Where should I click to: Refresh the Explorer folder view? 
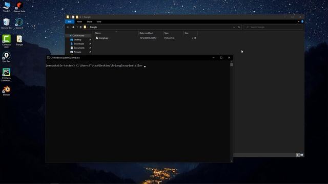(239, 27)
